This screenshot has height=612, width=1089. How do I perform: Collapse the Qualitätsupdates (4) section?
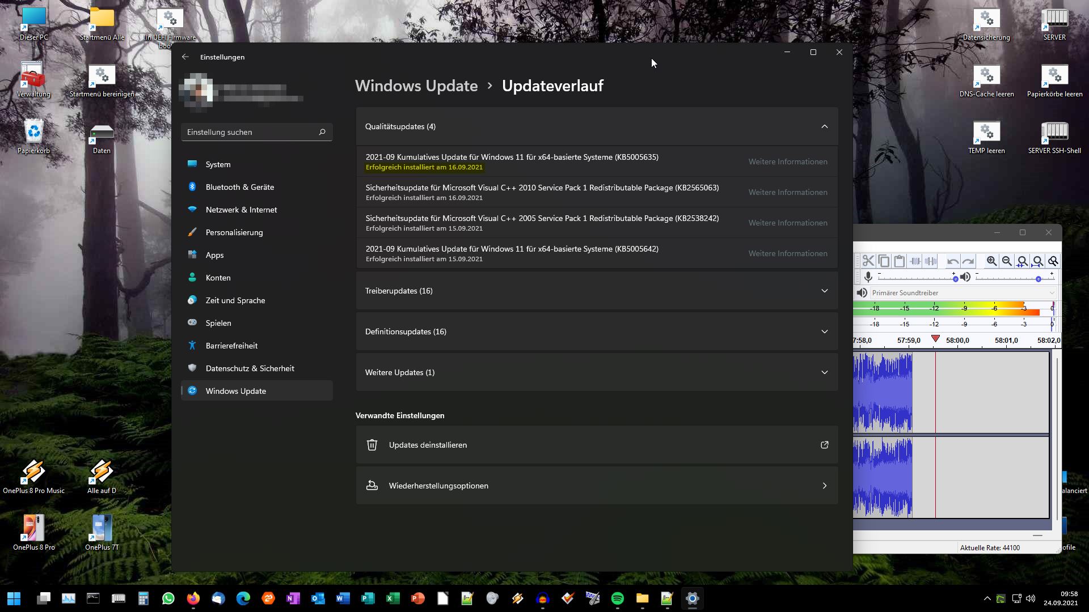point(597,126)
